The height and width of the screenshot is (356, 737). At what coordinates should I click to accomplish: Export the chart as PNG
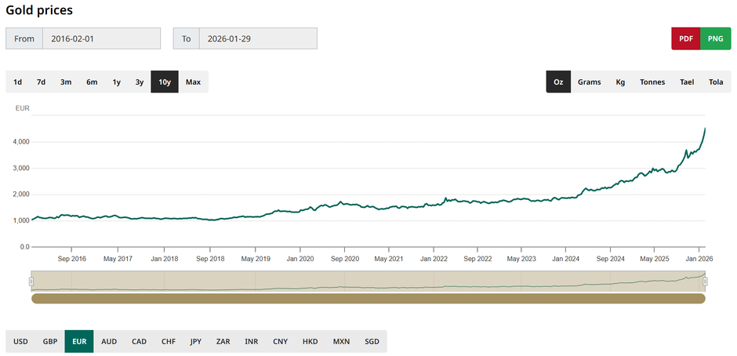click(x=715, y=38)
